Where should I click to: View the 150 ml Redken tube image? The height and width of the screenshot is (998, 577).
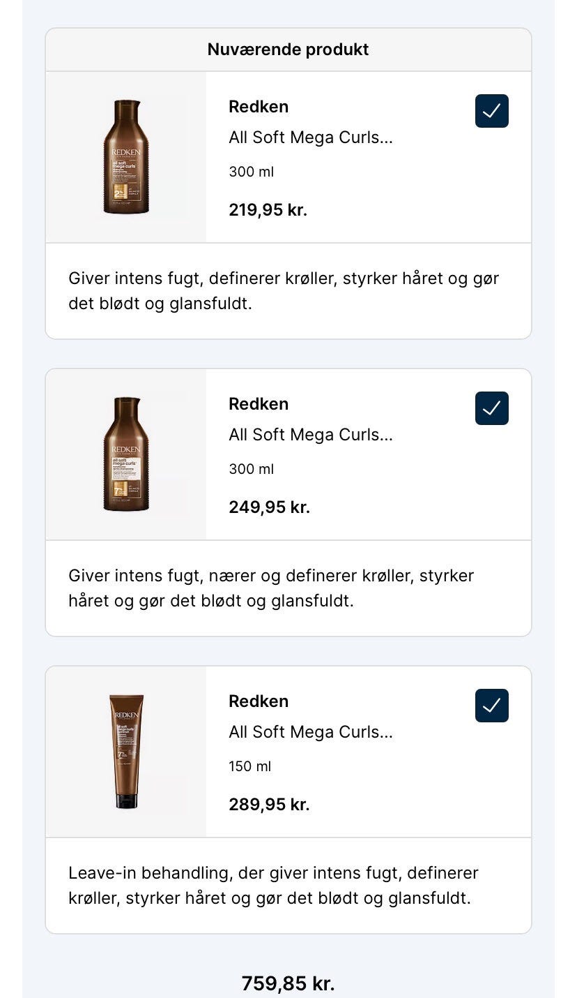click(x=126, y=752)
